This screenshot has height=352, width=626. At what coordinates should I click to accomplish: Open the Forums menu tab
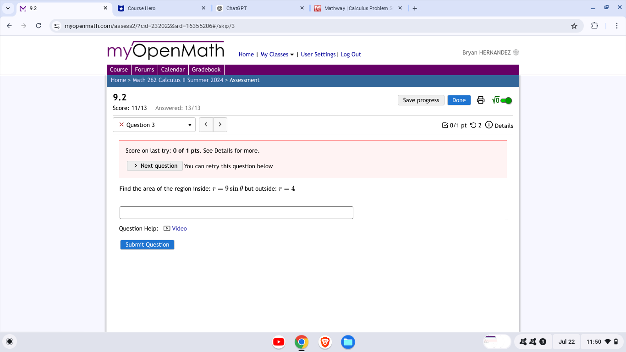tap(144, 70)
